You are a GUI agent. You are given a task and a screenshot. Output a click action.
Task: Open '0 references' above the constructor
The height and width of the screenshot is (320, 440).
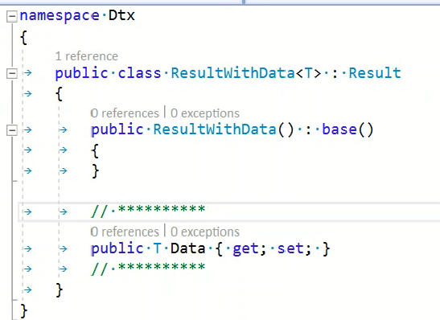tap(125, 113)
